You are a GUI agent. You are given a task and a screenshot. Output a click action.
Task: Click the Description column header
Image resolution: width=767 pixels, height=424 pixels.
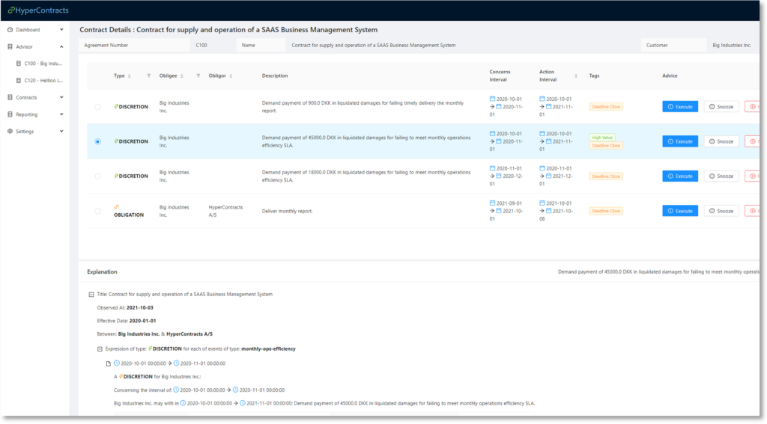click(275, 76)
